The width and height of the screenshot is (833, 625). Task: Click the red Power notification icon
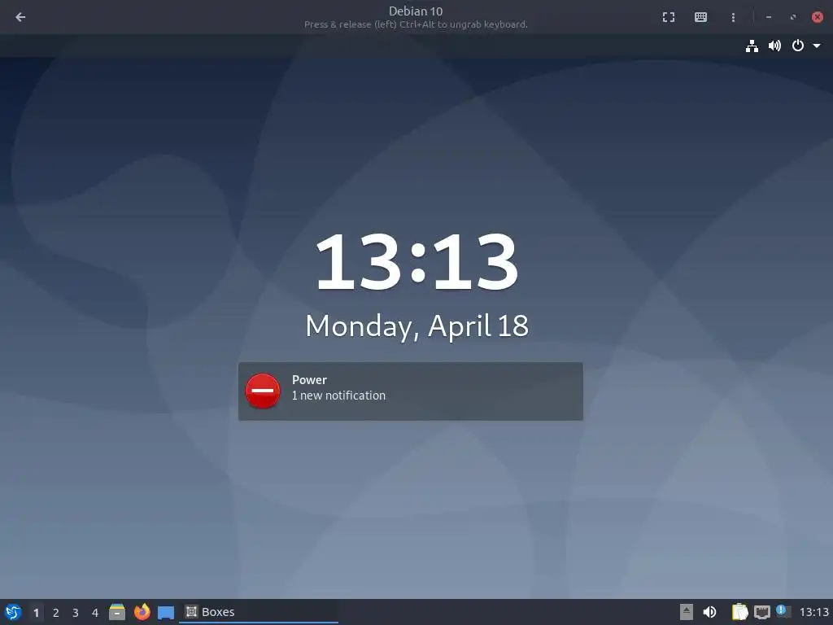263,391
